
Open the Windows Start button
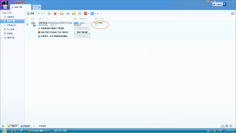(4, 131)
